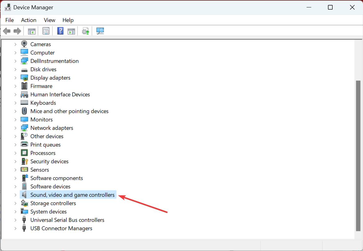Click the blue Help question mark icon

coord(60,31)
